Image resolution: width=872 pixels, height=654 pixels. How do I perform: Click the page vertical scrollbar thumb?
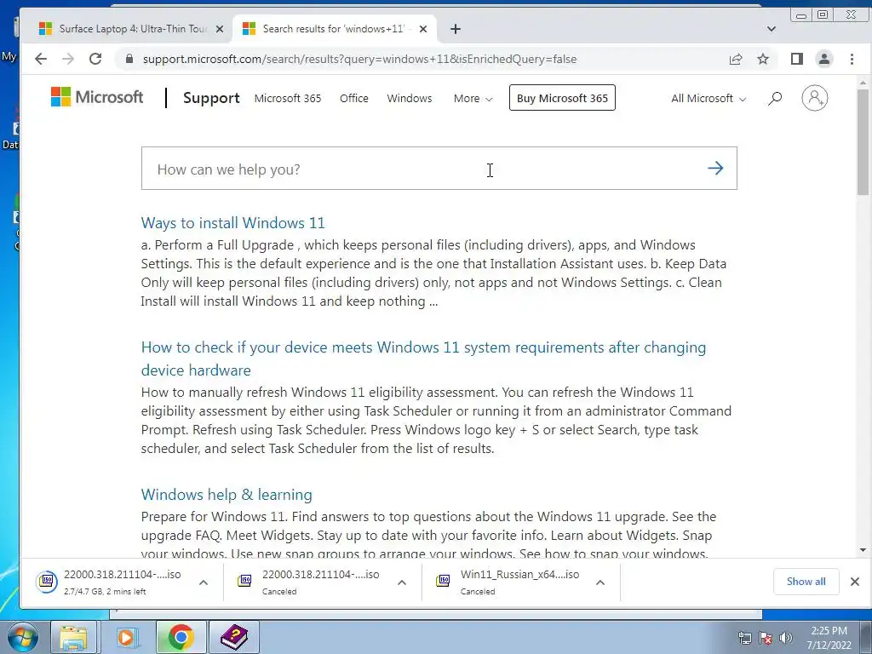click(863, 141)
